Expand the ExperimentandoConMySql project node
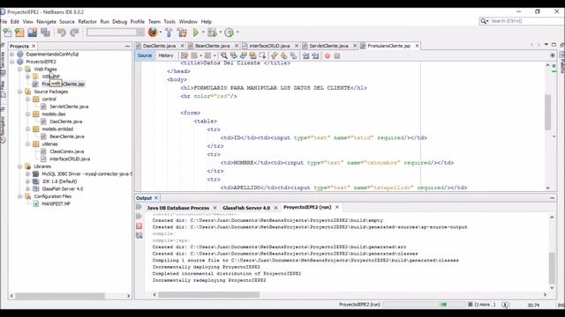 click(x=11, y=55)
